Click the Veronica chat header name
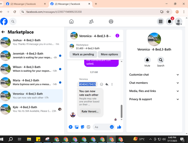 (x=95, y=36)
